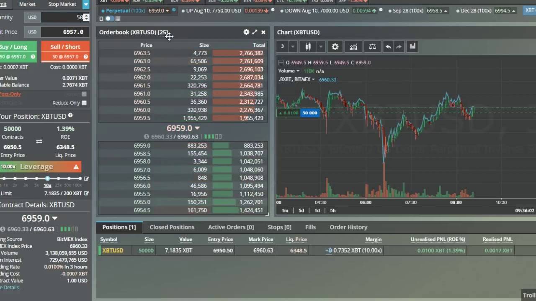Image resolution: width=536 pixels, height=301 pixels.
Task: Click the Buy / Long button
Action: click(x=18, y=51)
